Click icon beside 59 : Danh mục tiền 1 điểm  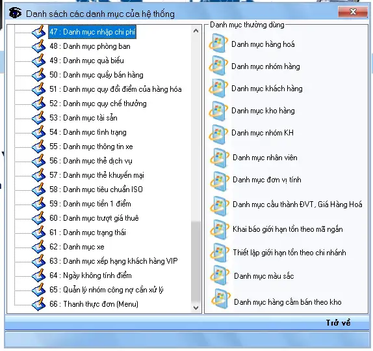[x=39, y=204]
